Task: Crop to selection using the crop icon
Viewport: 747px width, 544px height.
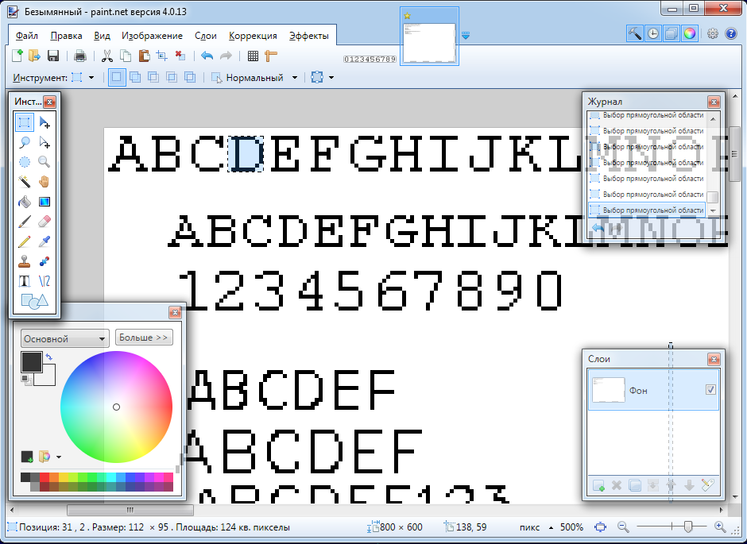Action: pos(162,56)
